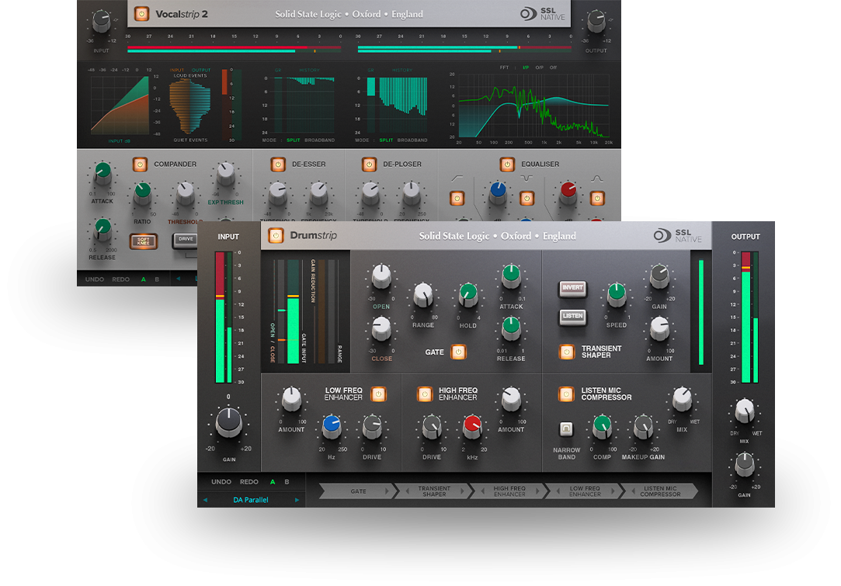Viewport: 841px width, 586px height.
Task: Click the Listen button in Transient Shaper
Action: [x=572, y=317]
